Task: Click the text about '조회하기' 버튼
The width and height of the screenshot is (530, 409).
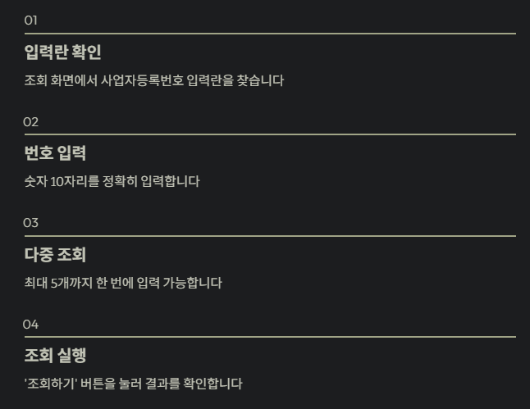Action: point(134,384)
